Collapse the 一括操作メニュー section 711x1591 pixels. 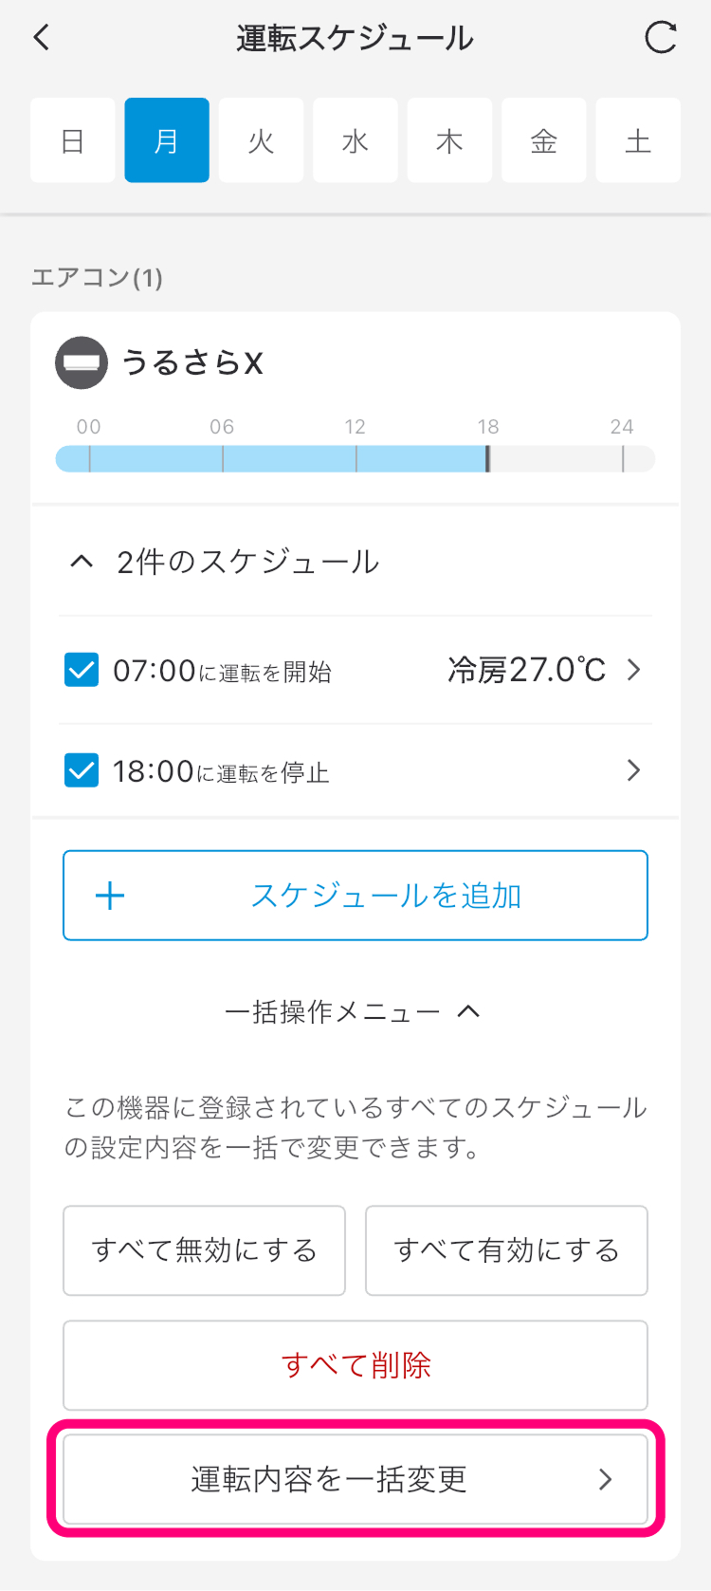point(468,1011)
